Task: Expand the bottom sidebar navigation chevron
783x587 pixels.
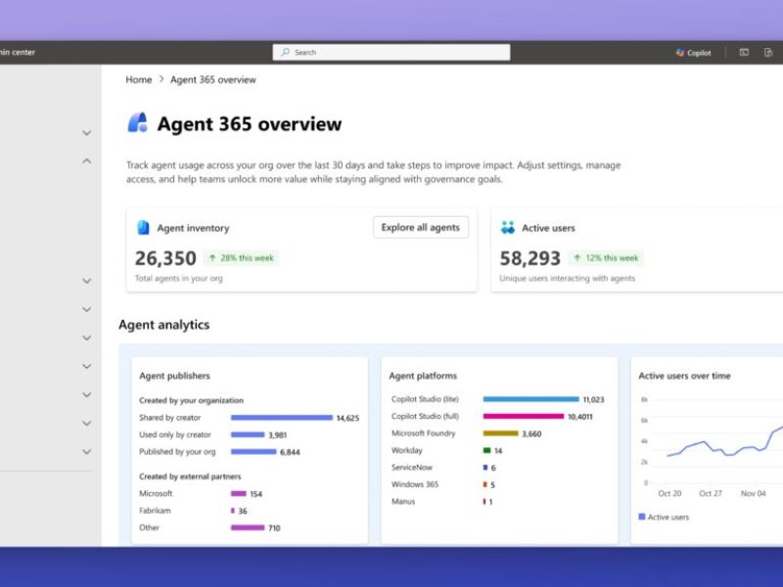Action: [x=86, y=452]
